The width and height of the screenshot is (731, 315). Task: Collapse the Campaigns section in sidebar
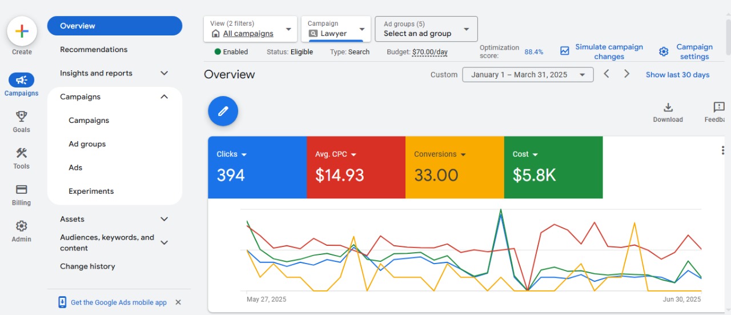[164, 97]
